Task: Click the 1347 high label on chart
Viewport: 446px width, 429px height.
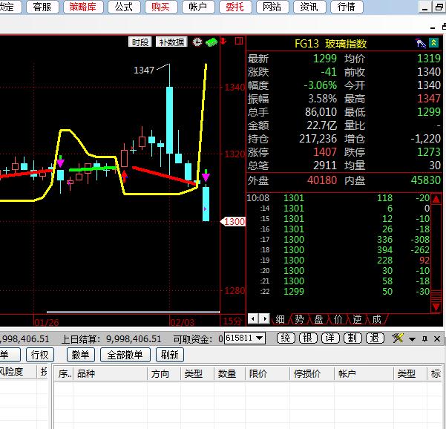Action: coord(144,70)
